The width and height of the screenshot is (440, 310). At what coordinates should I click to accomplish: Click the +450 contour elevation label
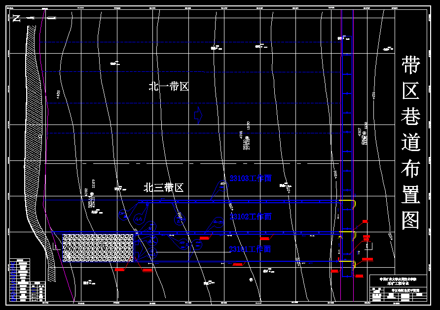point(58,94)
